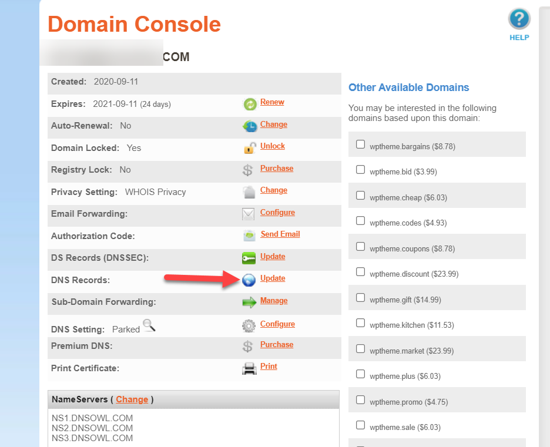This screenshot has height=447, width=550.
Task: Click the HELP text link
Action: click(519, 38)
